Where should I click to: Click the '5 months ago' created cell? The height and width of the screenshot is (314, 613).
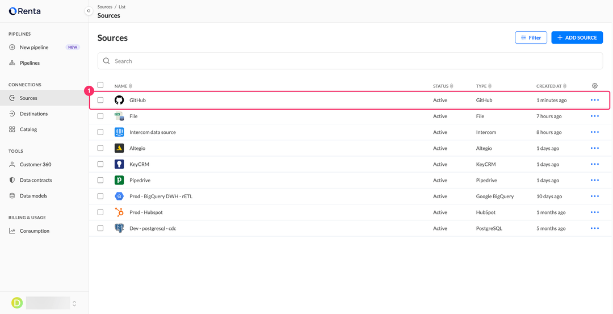(551, 229)
